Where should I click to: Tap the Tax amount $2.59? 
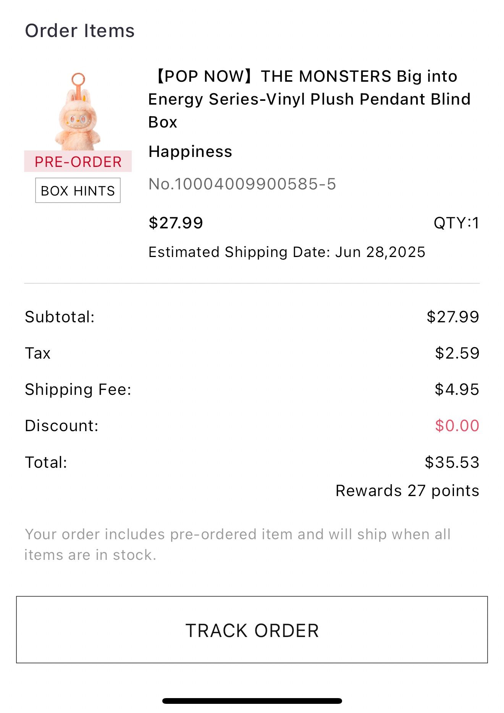(x=457, y=353)
